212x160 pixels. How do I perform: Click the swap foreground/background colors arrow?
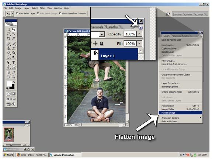(14, 82)
